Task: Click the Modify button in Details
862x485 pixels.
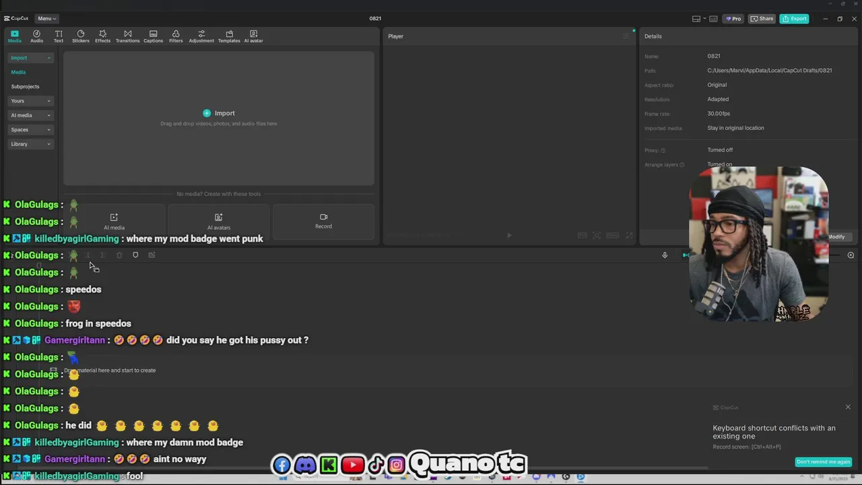Action: click(x=836, y=236)
